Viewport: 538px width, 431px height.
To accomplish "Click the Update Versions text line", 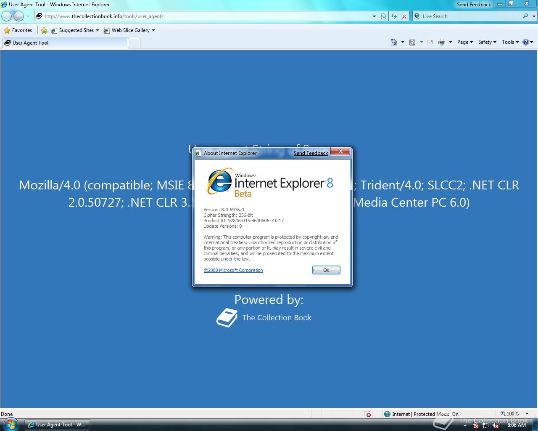I will 222,226.
